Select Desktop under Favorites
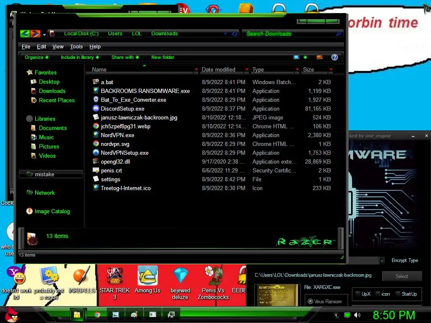This screenshot has height=323, width=431. (x=49, y=82)
